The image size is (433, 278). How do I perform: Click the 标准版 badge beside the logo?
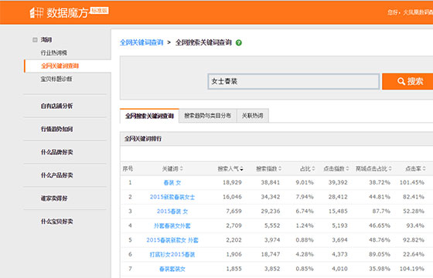tap(100, 11)
